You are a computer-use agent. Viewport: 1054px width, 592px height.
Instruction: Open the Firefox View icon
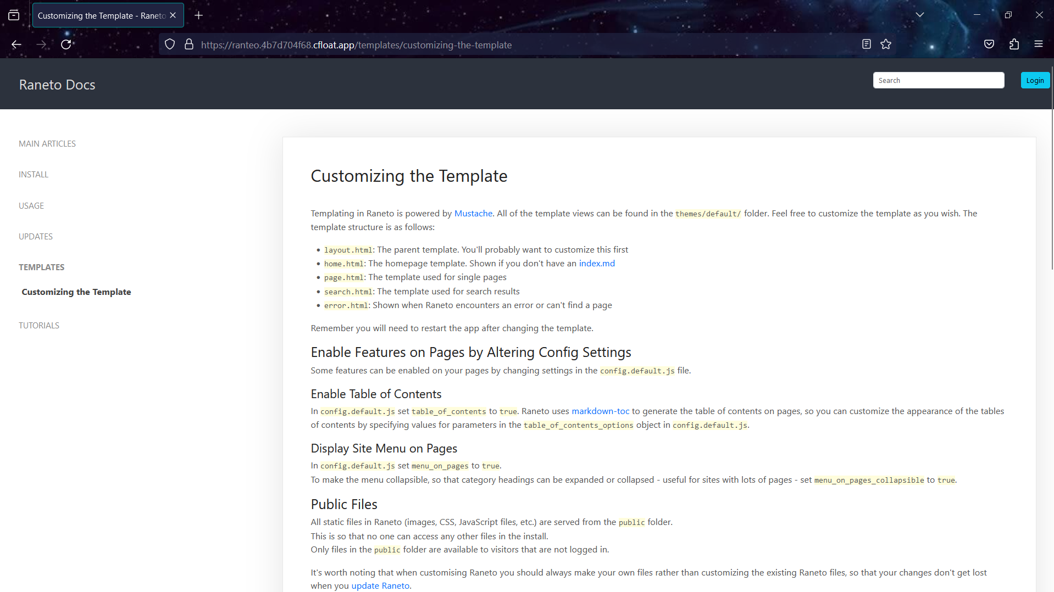(x=14, y=15)
